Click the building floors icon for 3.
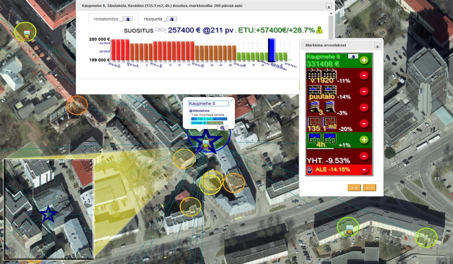 [x=321, y=106]
